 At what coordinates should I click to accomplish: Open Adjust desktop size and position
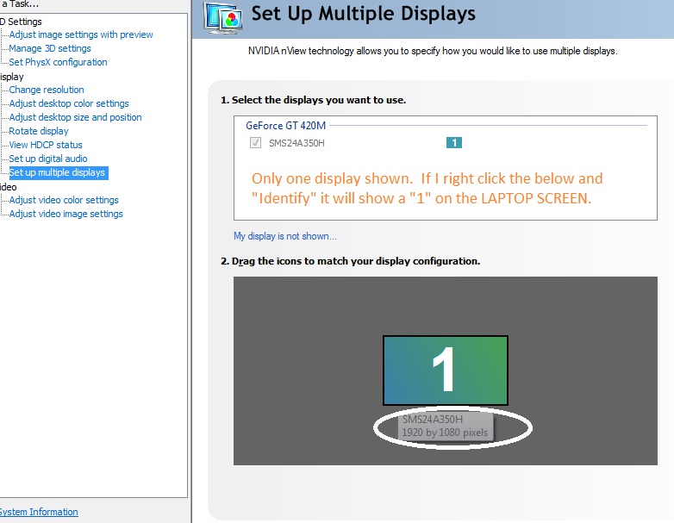pyautogui.click(x=75, y=117)
